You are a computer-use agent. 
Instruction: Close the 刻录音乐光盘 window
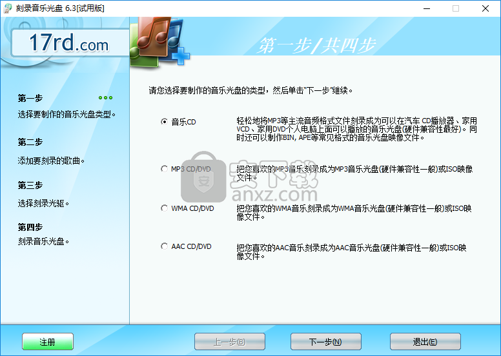click(486, 8)
